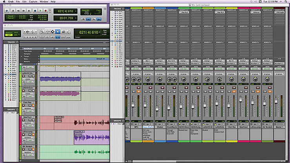Click the Gtr Scratch track name in Edit window
Viewport: 290px width, 163px height.
(x=27, y=147)
